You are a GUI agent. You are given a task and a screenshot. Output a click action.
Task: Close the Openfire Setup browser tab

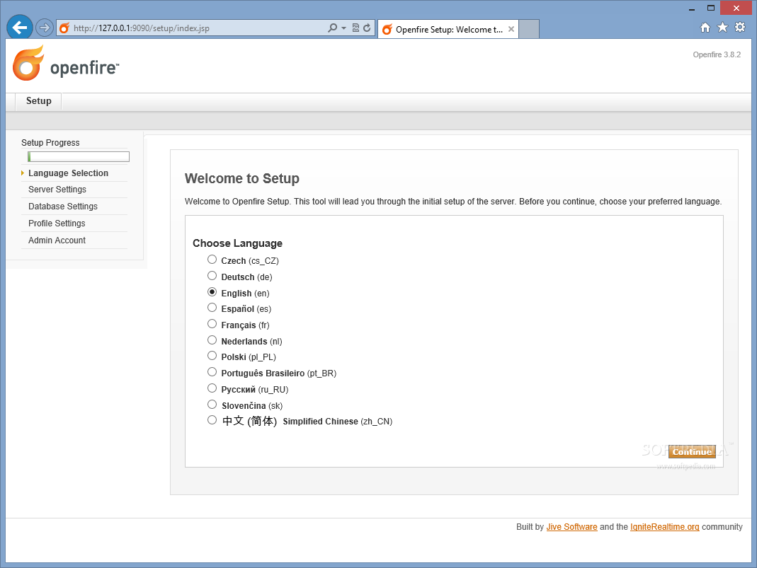coord(511,30)
